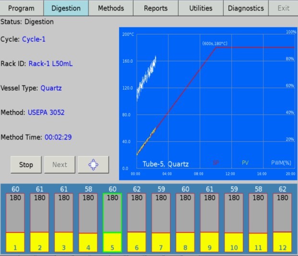The height and width of the screenshot is (256, 298).
Task: Select vessel tube 9 bar
Action: click(x=209, y=223)
